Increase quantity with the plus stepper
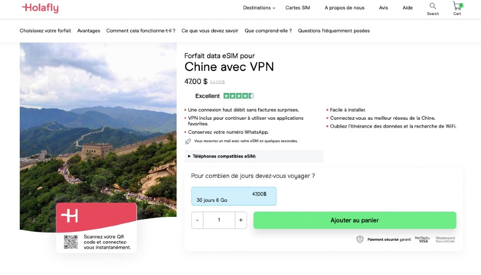The width and height of the screenshot is (481, 275). point(240,220)
